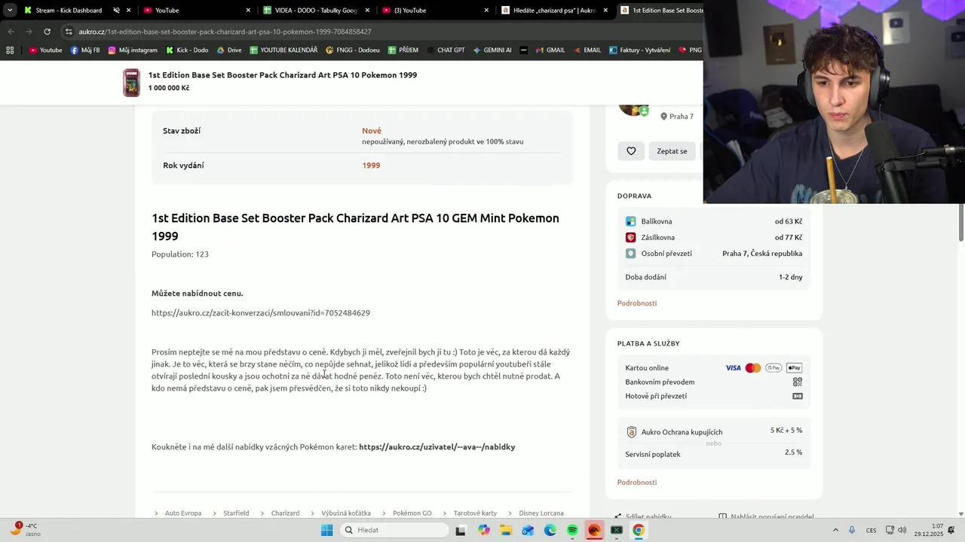Open the GEMINI AI bookmark
This screenshot has width=965, height=542.
492,50
